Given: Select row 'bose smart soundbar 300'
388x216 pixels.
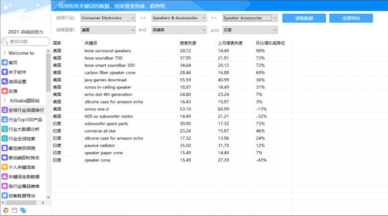Looking at the screenshot, I should (172, 65).
